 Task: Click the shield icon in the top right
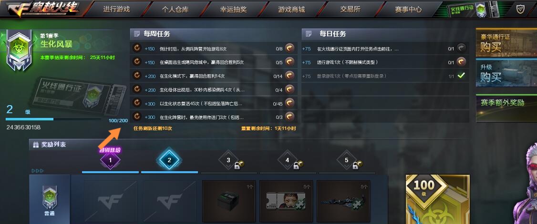521,9
